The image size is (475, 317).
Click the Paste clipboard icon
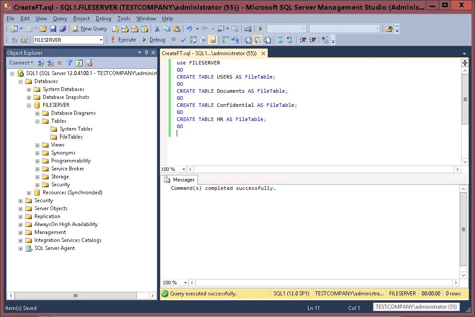(x=177, y=29)
